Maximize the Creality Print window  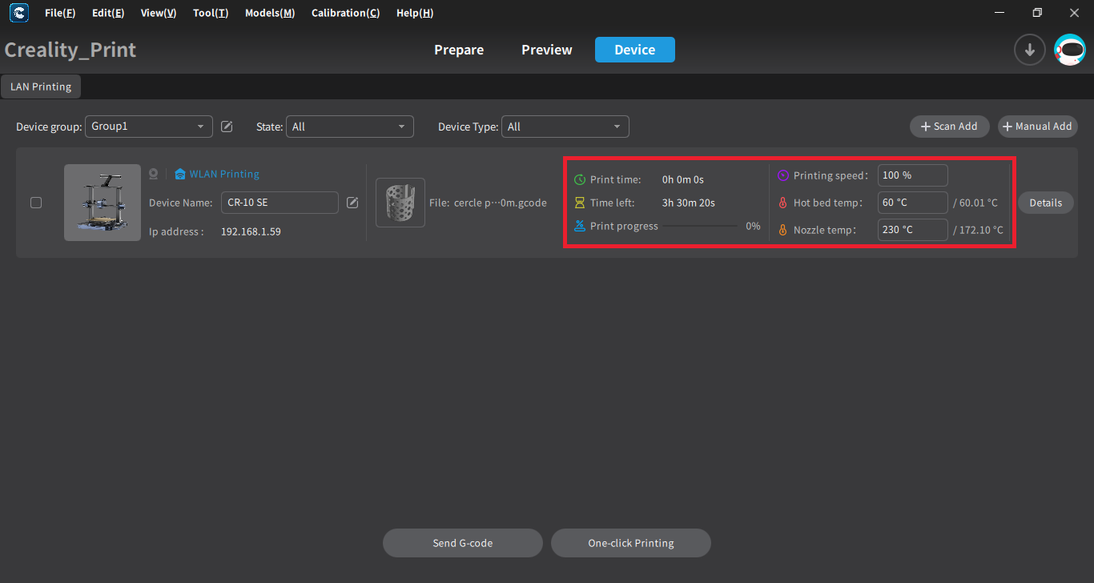pyautogui.click(x=1037, y=13)
